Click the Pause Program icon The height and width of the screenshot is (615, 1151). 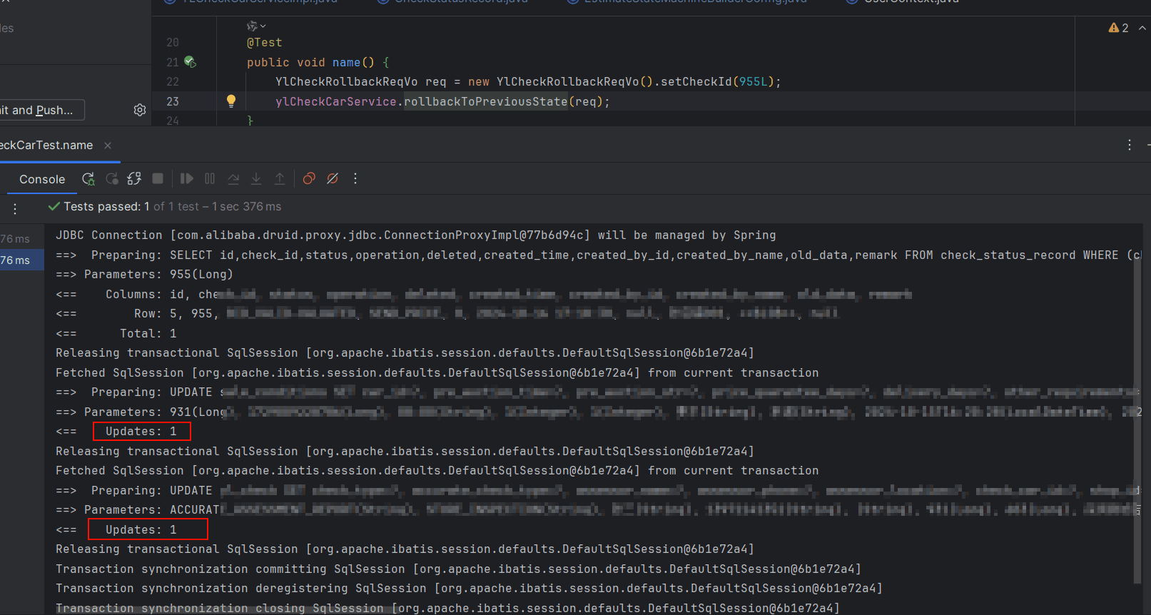(210, 179)
